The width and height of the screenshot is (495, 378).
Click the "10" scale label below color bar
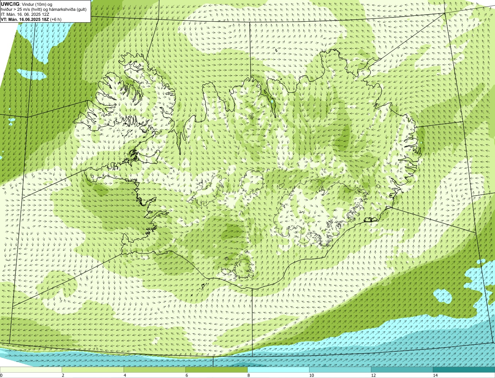[x=311, y=375]
